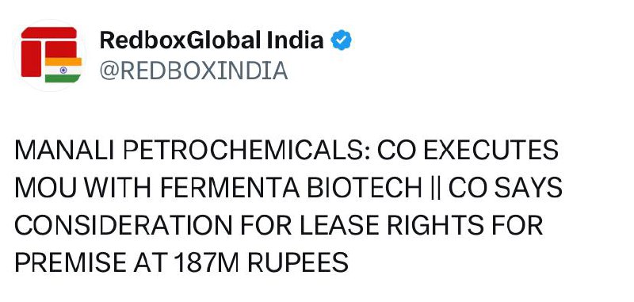Click the tall red block of the logo
This screenshot has width=634, height=302.
pyautogui.click(x=31, y=59)
